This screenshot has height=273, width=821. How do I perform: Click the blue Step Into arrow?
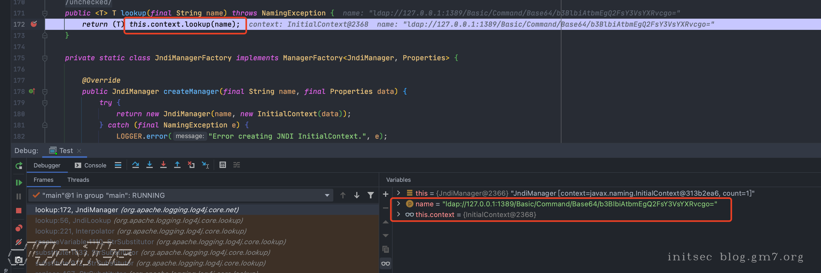coord(150,165)
